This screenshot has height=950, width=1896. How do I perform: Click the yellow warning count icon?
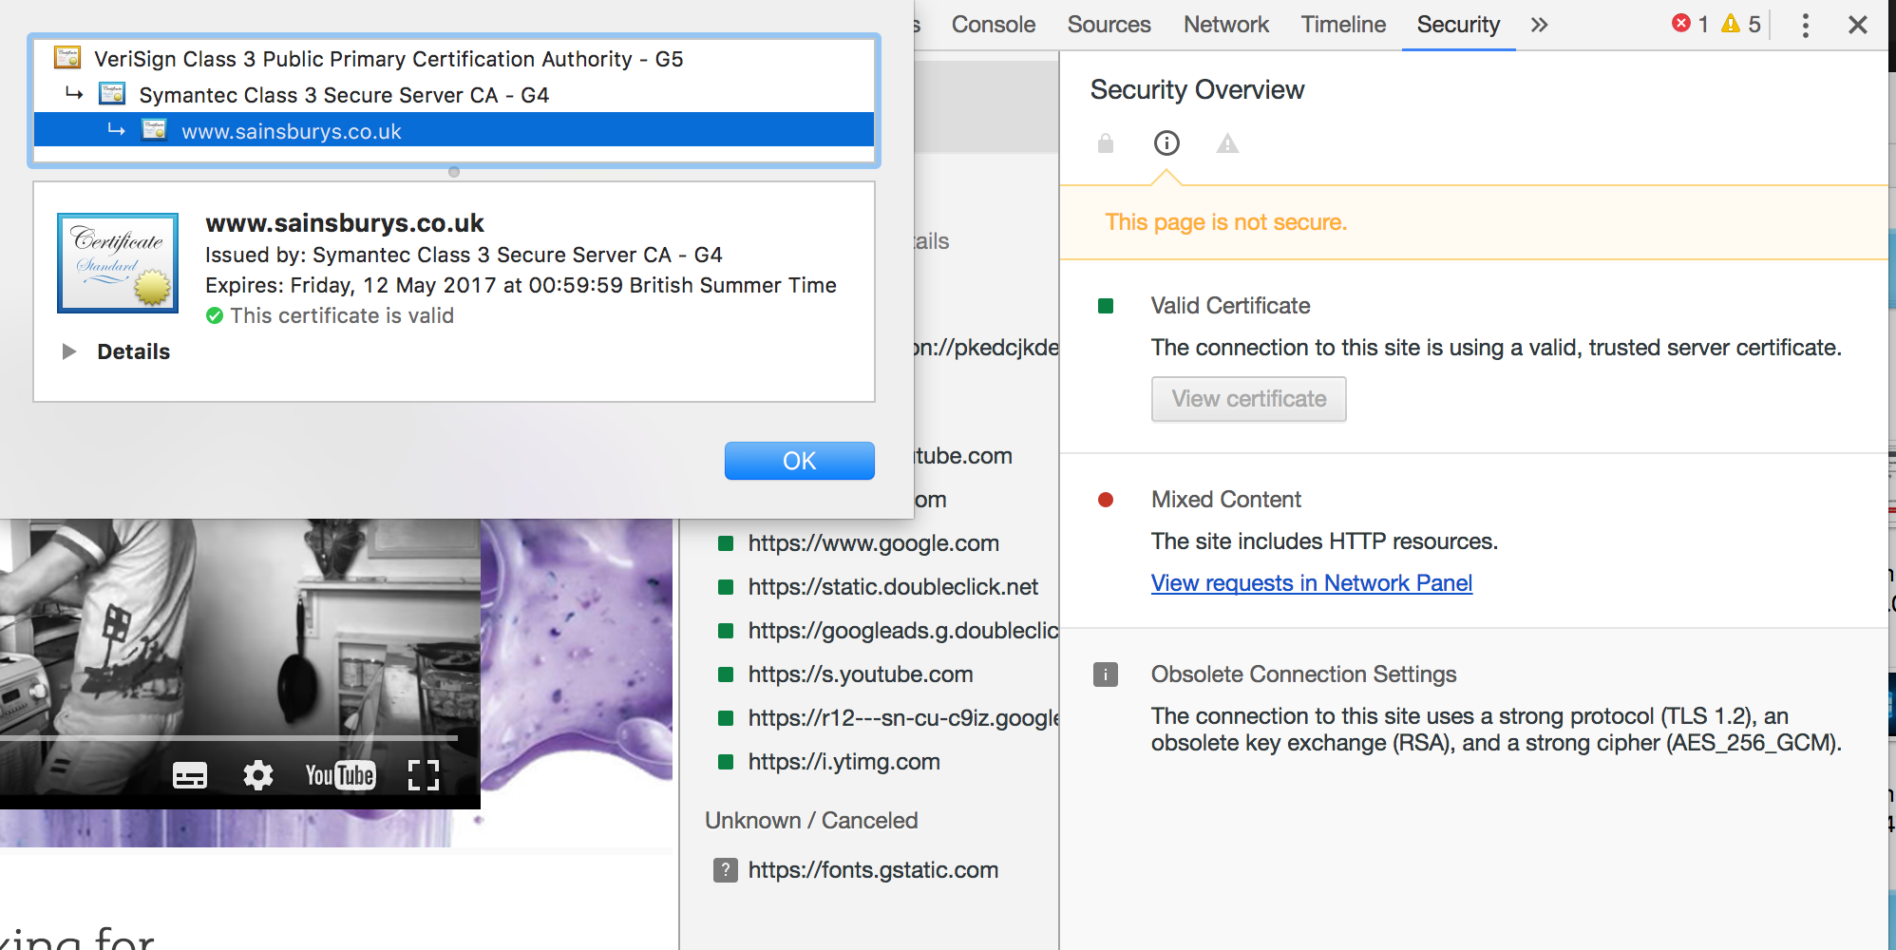[x=1732, y=23]
